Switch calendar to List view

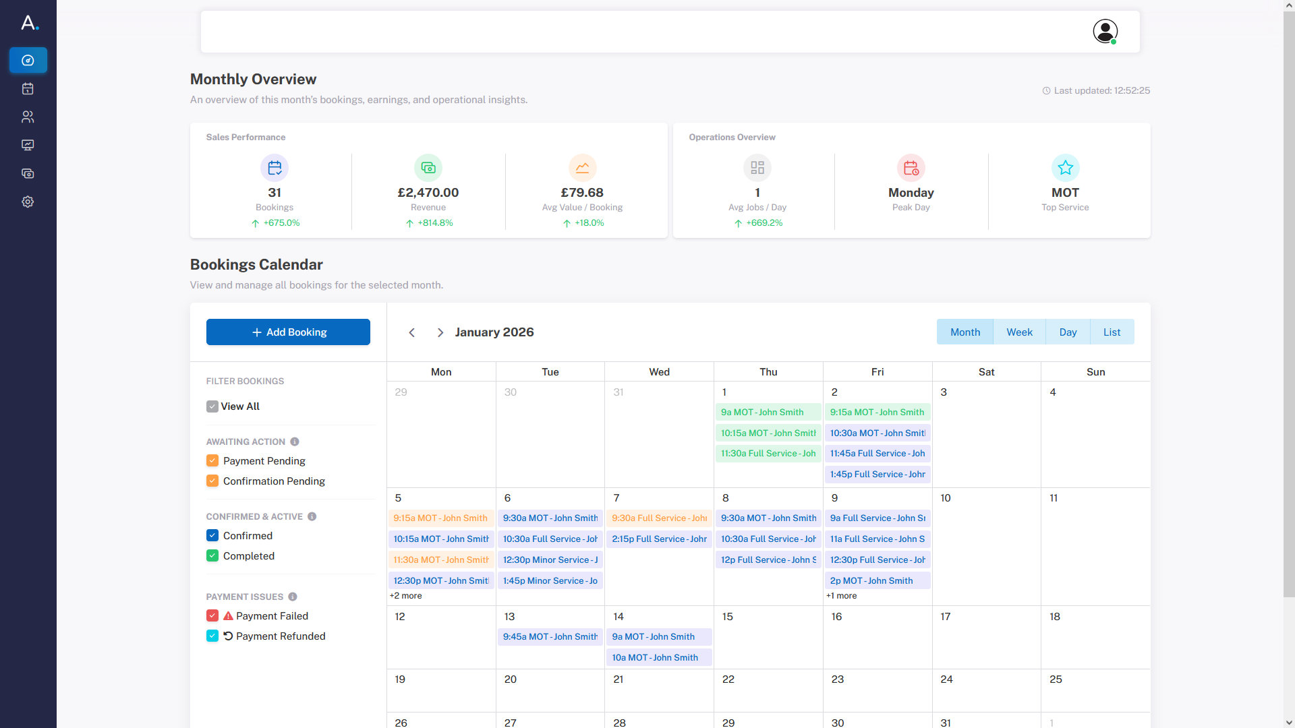pos(1112,332)
